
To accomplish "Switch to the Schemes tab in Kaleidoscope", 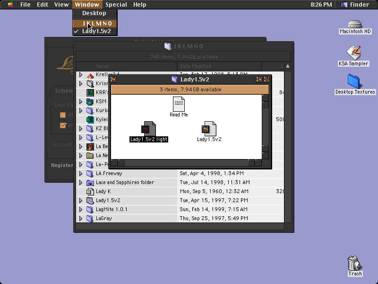I will (63, 91).
